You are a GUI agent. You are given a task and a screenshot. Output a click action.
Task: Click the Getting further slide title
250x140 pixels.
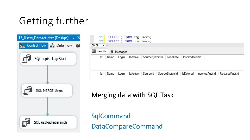tap(54, 21)
